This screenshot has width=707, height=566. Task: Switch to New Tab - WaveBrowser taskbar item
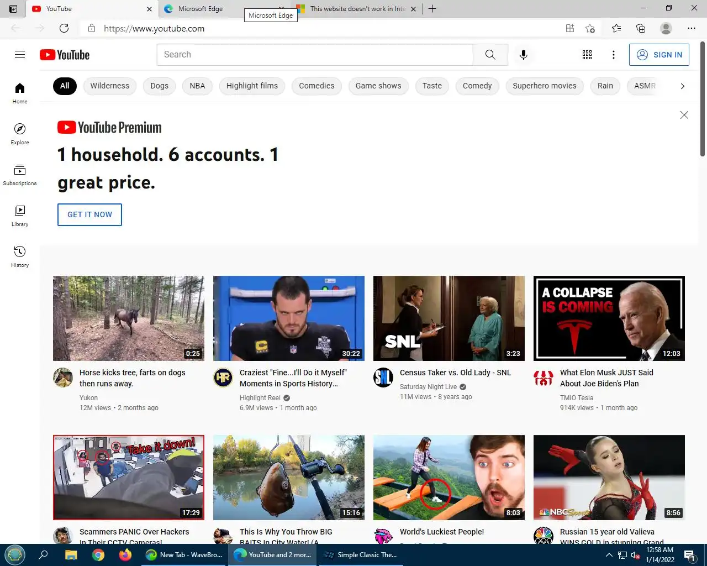(184, 554)
